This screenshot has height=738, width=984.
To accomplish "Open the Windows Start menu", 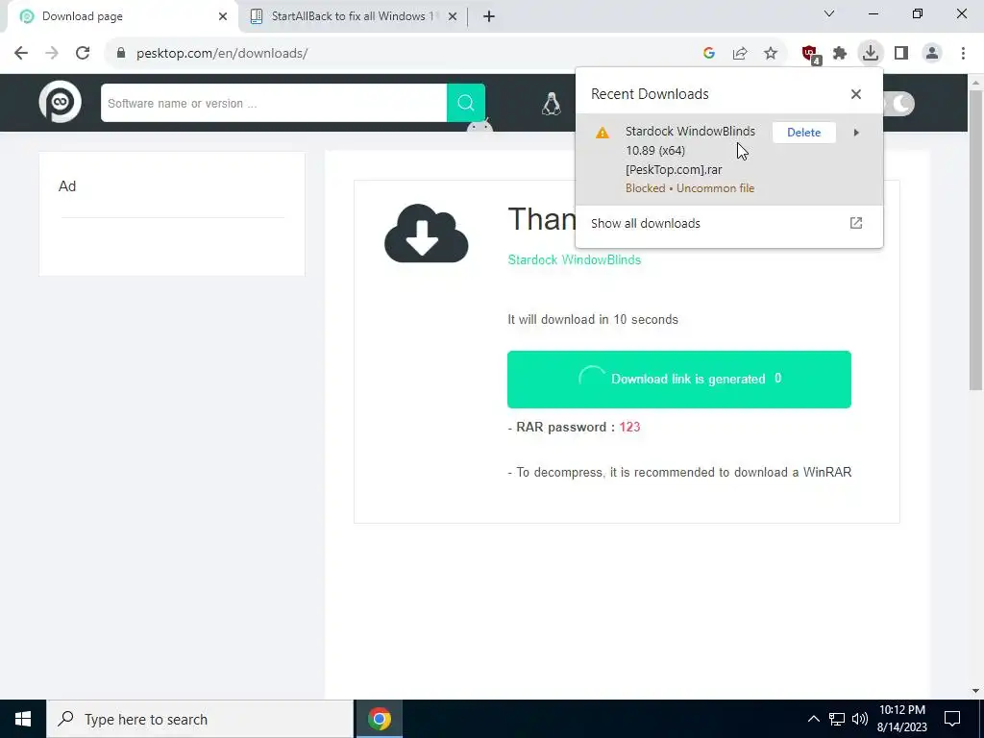I will pyautogui.click(x=23, y=719).
